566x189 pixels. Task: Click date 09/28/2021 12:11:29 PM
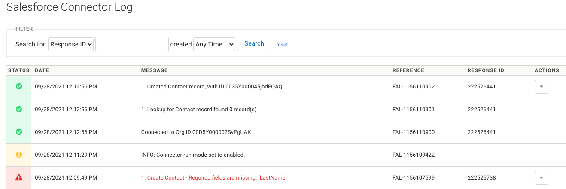coord(66,155)
